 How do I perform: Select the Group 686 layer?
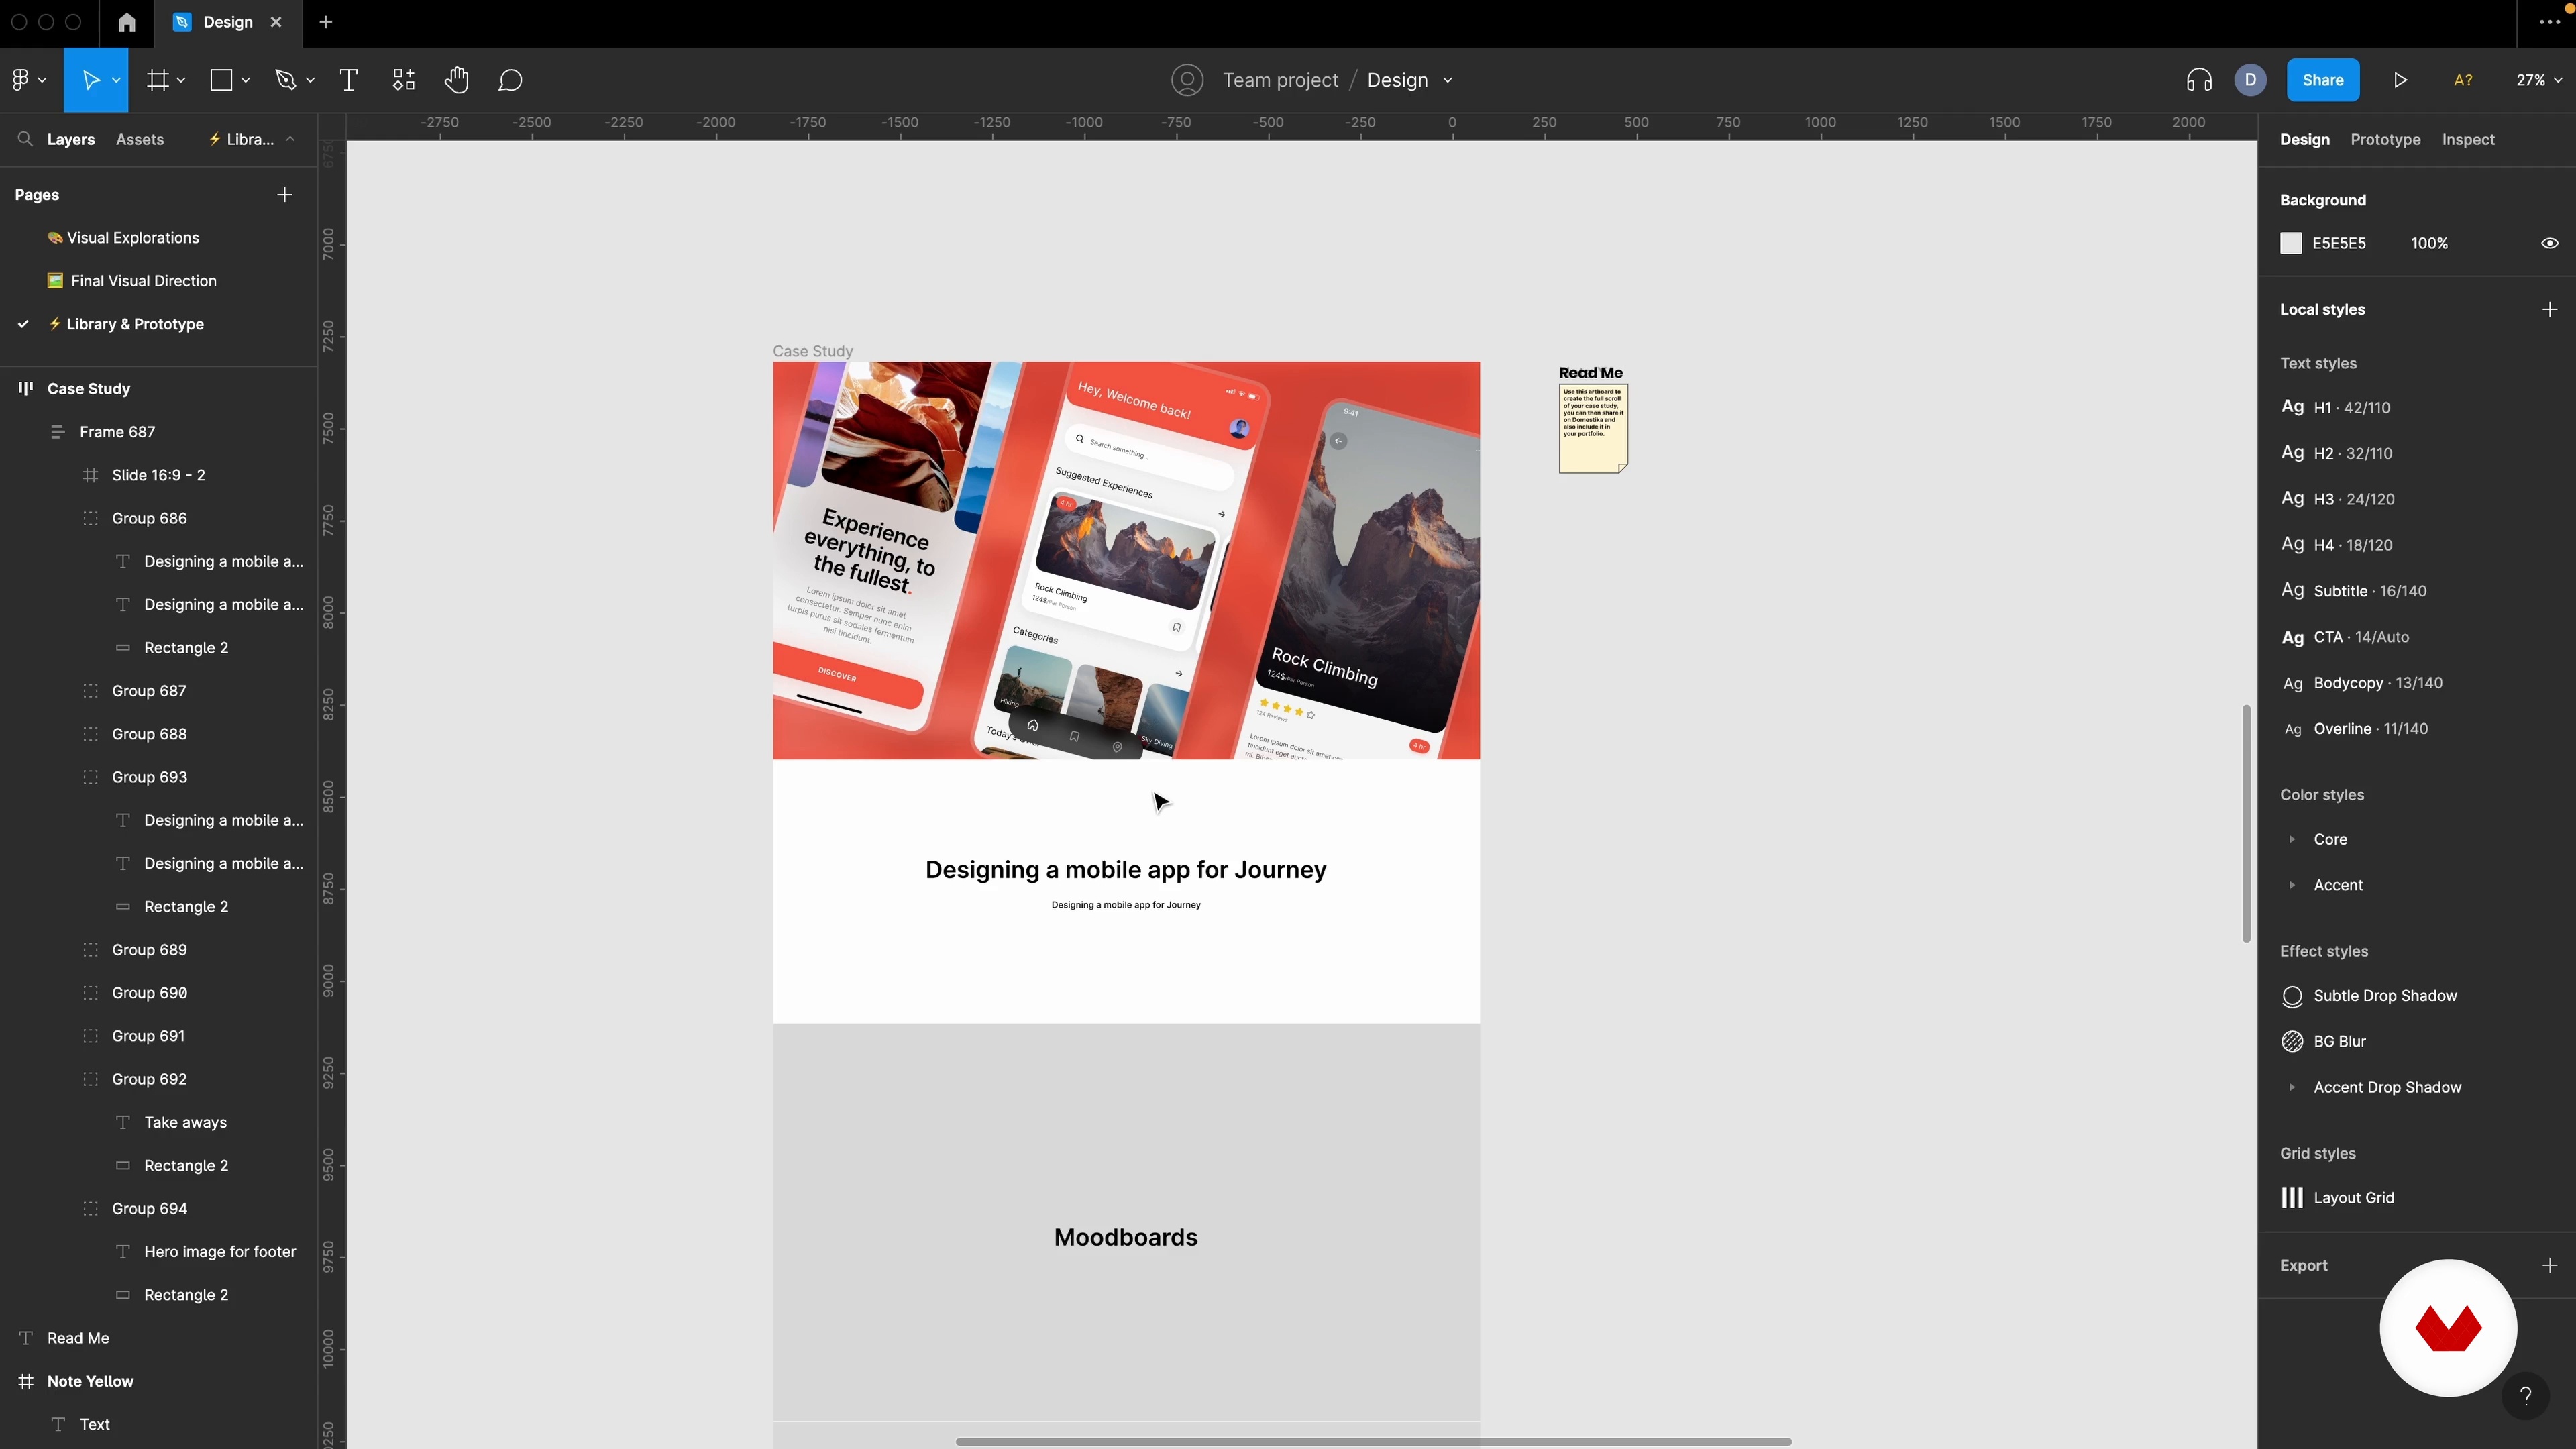pyautogui.click(x=149, y=518)
